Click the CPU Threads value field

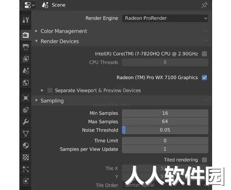165,62
